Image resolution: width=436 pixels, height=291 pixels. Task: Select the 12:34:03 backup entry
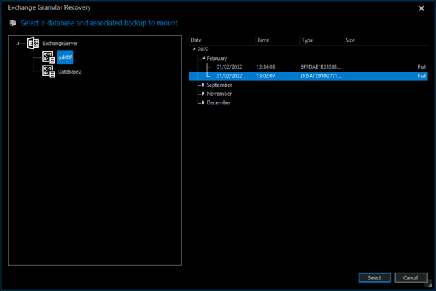pos(265,67)
